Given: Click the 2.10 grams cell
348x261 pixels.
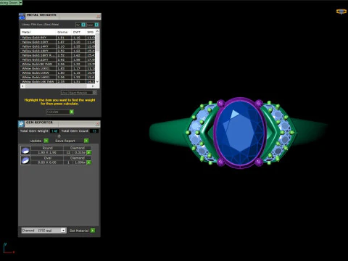Looking at the screenshot, I should pyautogui.click(x=64, y=46).
